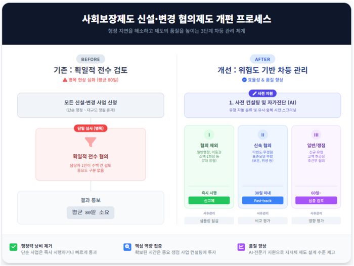Click the 비교 평가 box
Image resolution: width=354 pixels, height=266 pixels.
coord(262,221)
